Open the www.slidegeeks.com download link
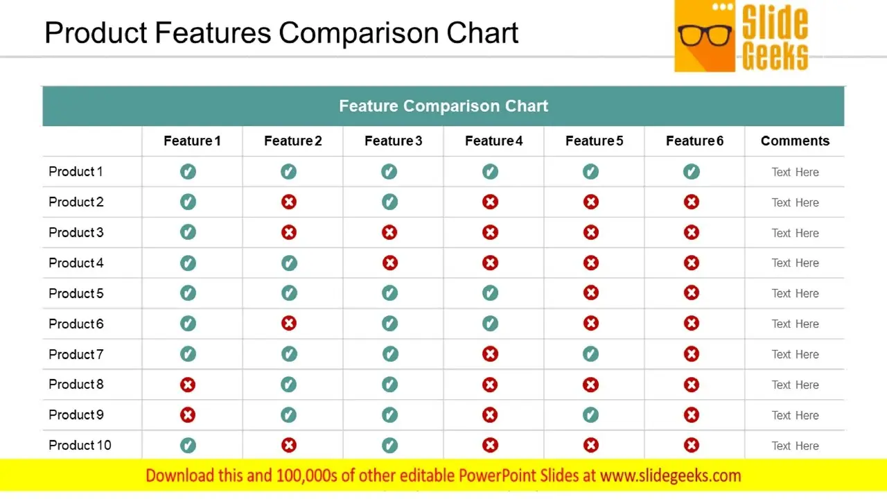Image resolution: width=887 pixels, height=499 pixels. coord(670,475)
